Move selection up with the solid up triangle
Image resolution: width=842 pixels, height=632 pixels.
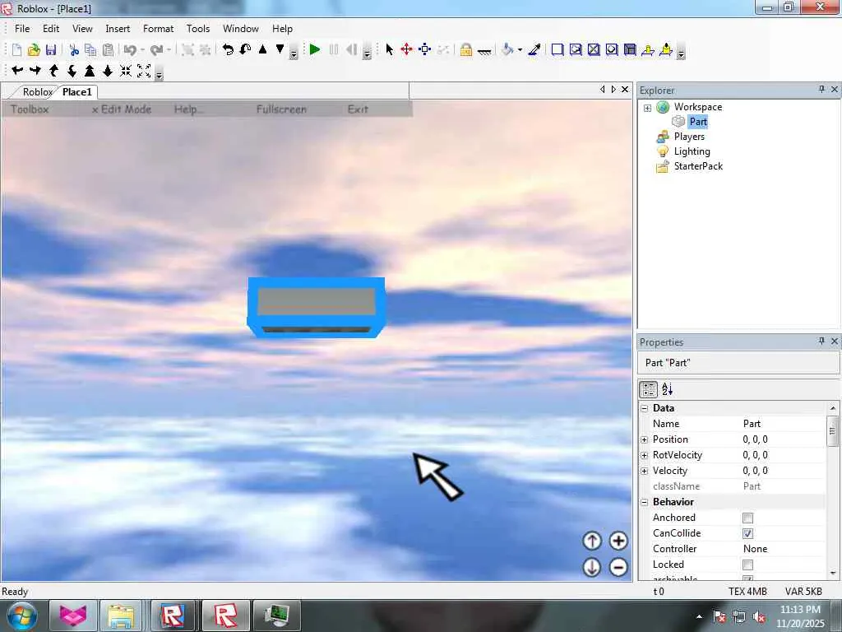[x=262, y=49]
